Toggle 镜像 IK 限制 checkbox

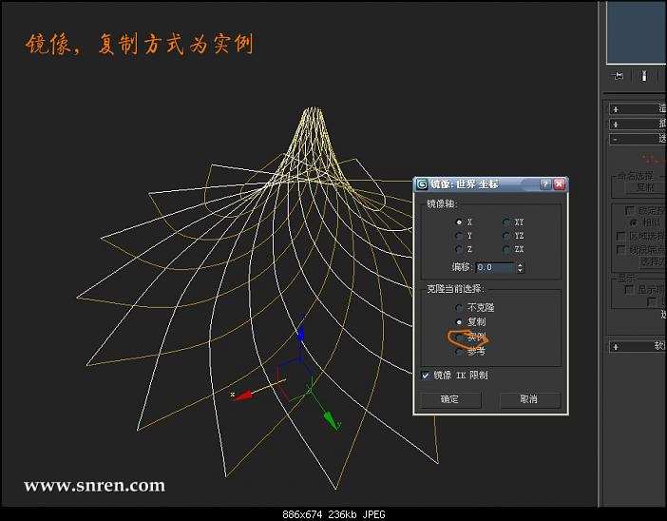pyautogui.click(x=425, y=375)
